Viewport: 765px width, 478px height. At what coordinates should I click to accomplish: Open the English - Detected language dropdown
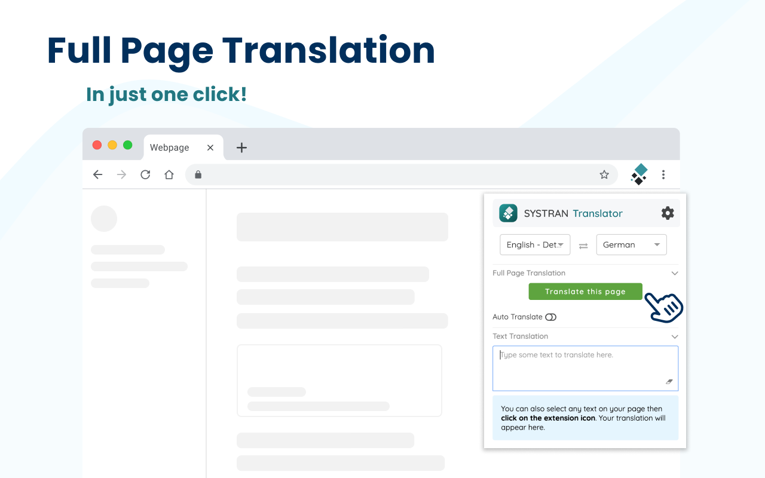point(535,244)
